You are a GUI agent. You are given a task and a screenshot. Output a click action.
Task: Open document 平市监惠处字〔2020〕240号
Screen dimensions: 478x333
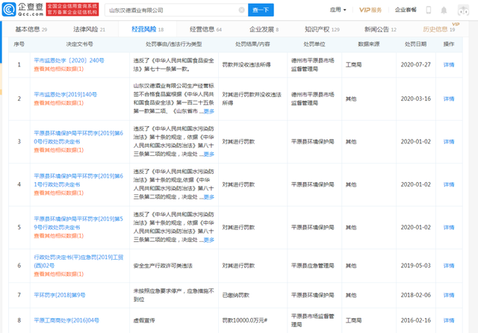69,60
